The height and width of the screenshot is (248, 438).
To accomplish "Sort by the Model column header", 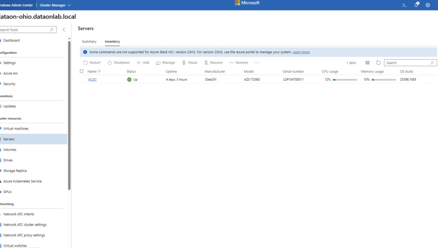I will pos(249,72).
